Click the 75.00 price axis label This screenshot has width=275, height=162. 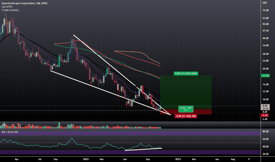(x=266, y=10)
